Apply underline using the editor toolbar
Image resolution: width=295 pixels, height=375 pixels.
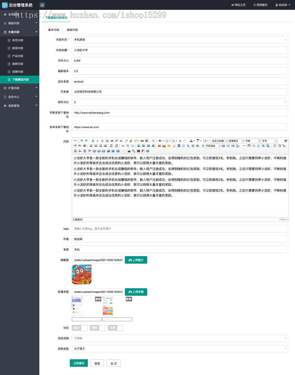102,141
